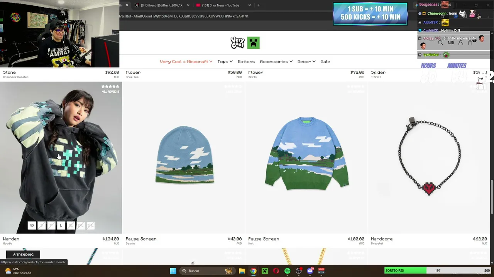Screen dimensions: 494x277
Task: Switch to the Diffrent X tab
Action: coord(162,5)
